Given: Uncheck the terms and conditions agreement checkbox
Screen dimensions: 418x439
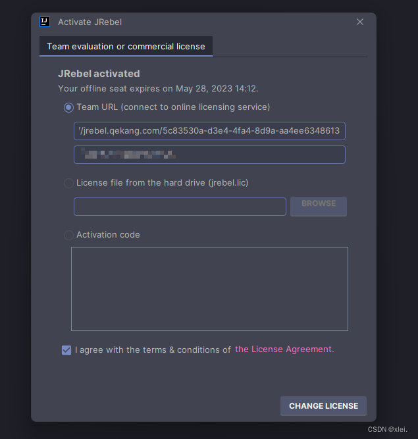Looking at the screenshot, I should click(66, 350).
